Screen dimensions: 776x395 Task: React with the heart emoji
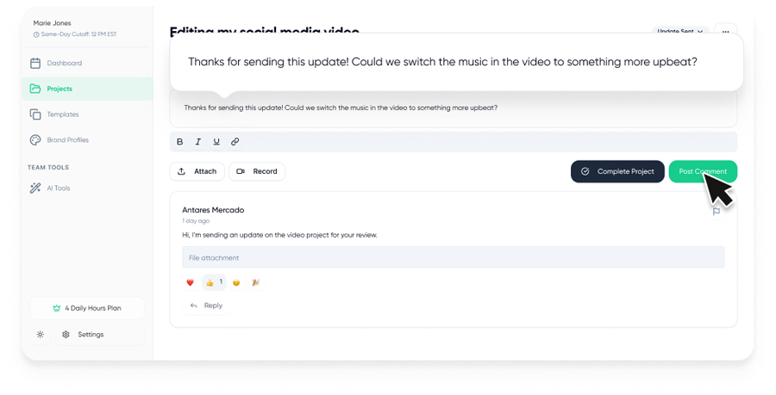(191, 282)
